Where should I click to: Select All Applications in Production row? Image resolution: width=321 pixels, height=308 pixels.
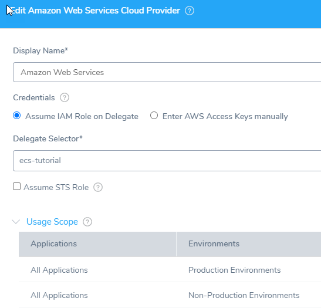59,270
